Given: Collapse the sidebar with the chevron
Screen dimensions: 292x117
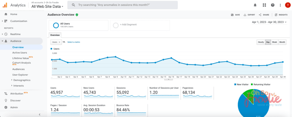Looking at the screenshot, I should 39,114.
